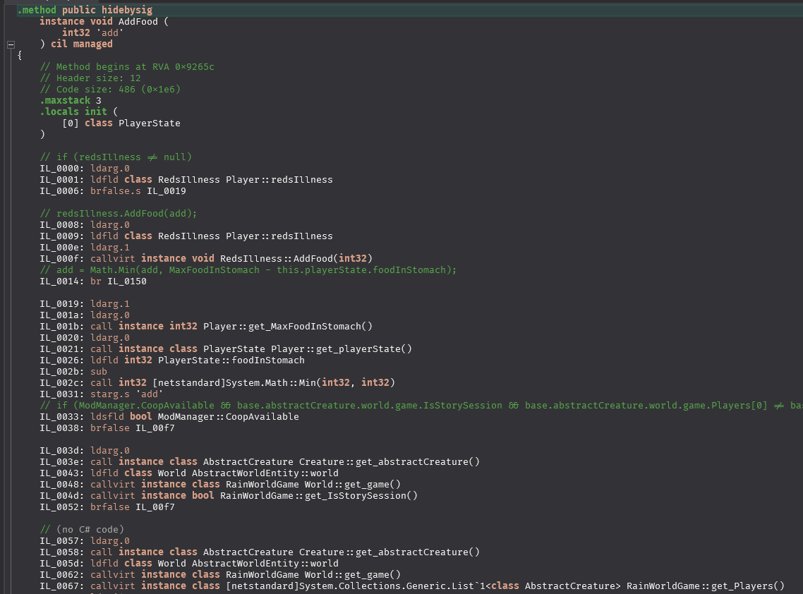Open RedsIllness::AddFood(int32) call on line IL_000f
The image size is (803, 594).
tap(296, 259)
